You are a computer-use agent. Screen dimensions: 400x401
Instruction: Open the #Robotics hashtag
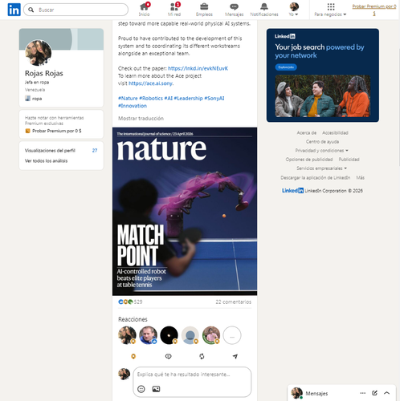[151, 99]
